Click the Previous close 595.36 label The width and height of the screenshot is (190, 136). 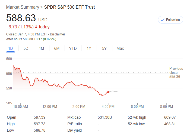coord(176,72)
